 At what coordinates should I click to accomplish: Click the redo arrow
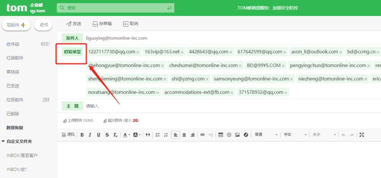pos(352,135)
